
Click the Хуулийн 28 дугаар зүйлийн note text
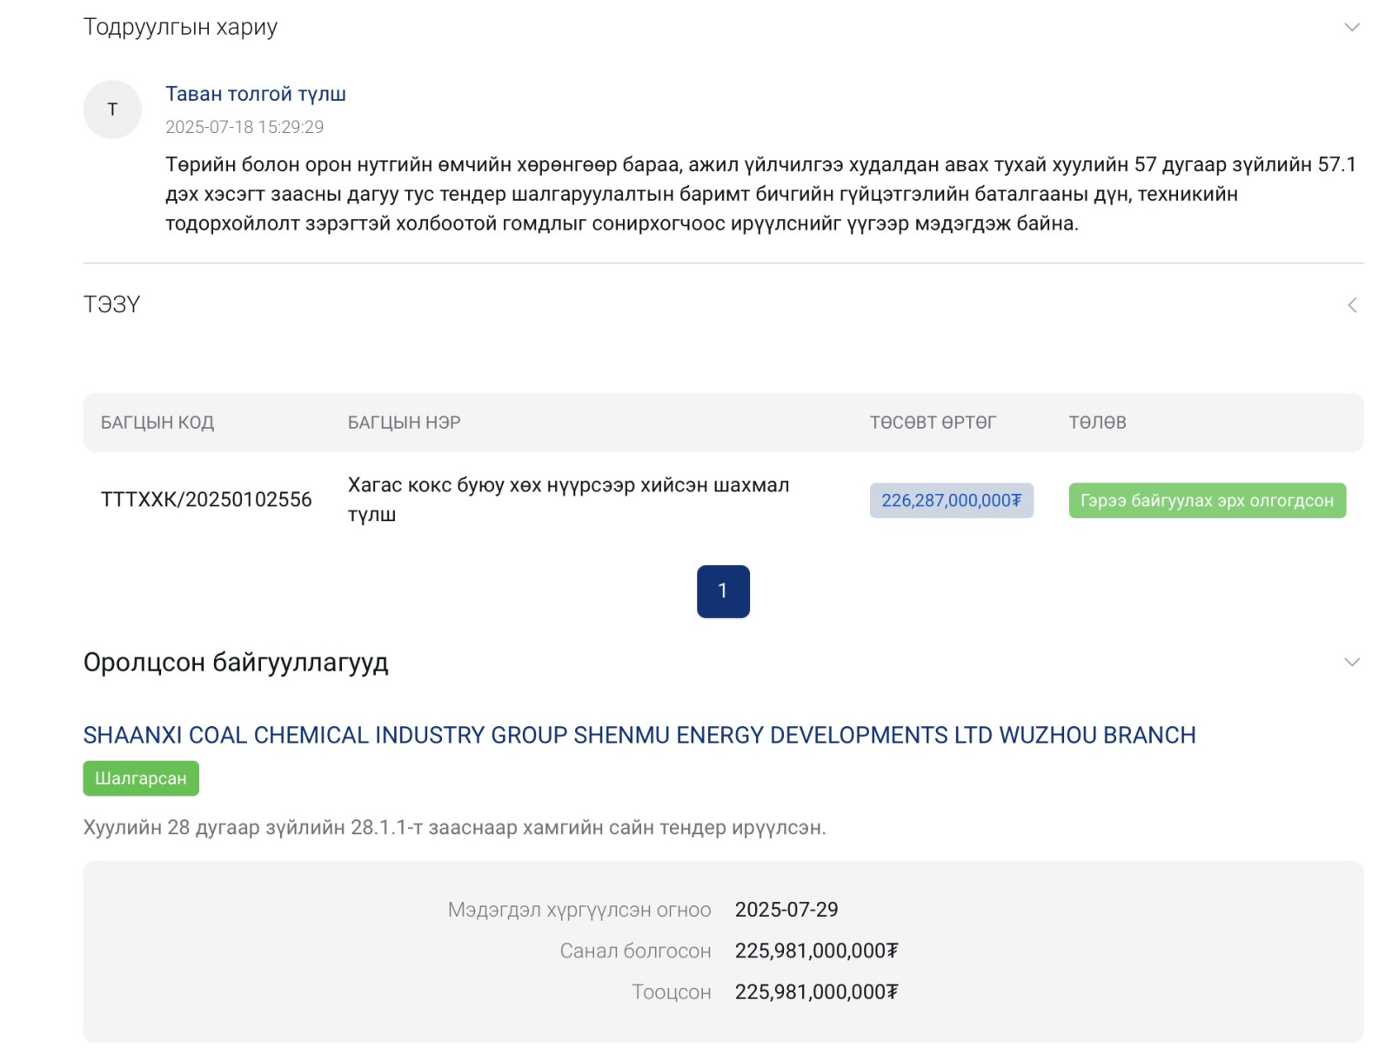click(454, 828)
